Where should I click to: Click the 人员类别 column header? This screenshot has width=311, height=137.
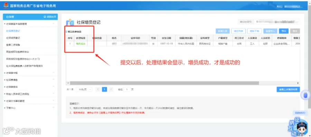click(252, 38)
